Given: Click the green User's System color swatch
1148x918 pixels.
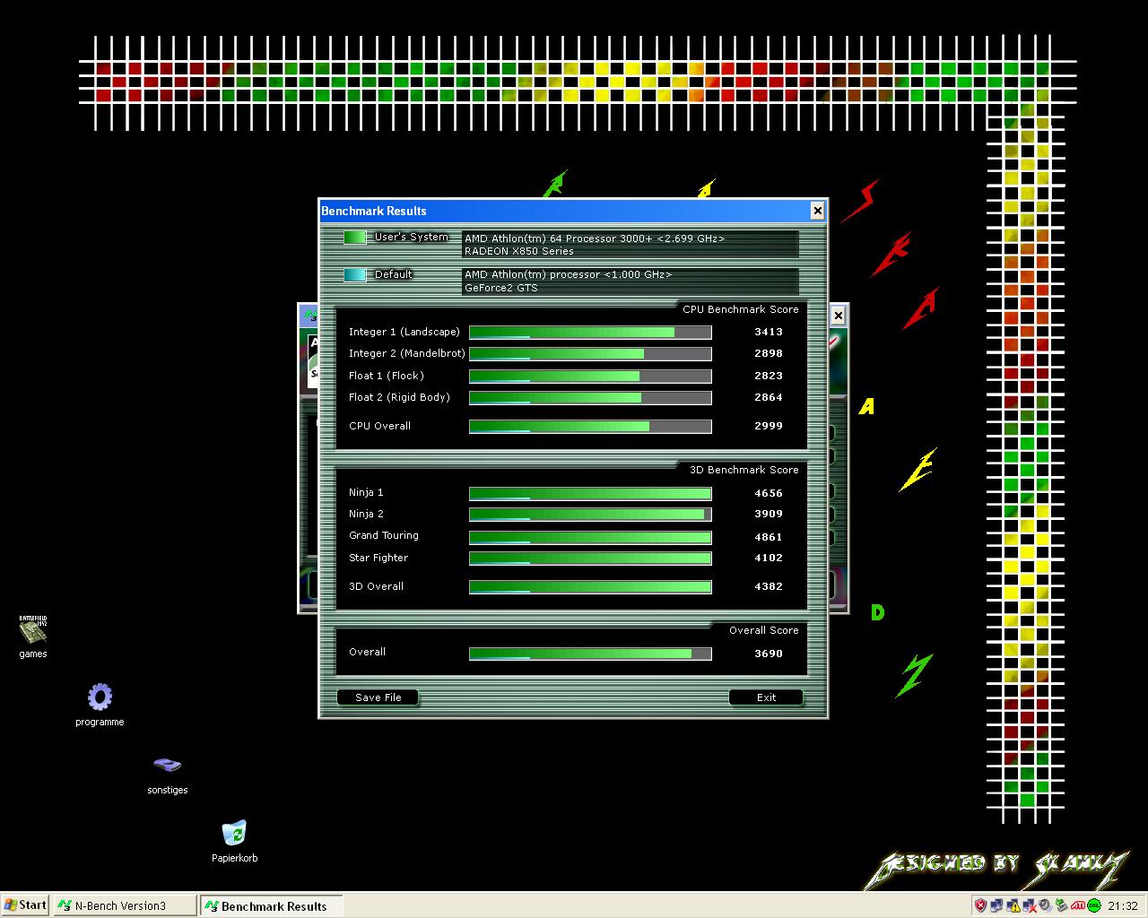Looking at the screenshot, I should [x=355, y=238].
